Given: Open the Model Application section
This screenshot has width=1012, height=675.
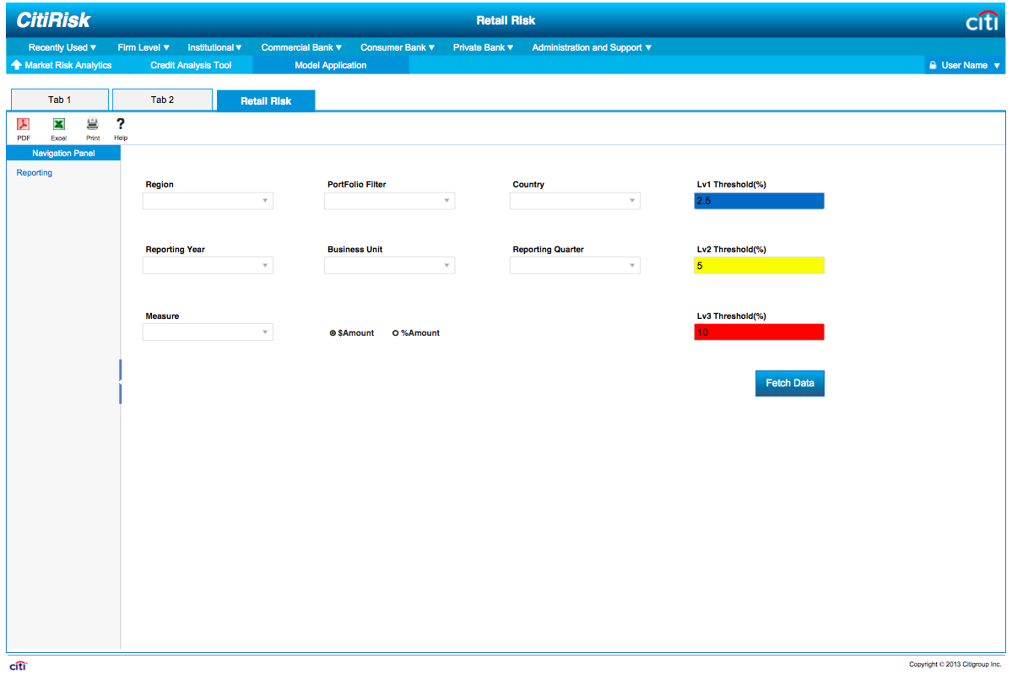Looking at the screenshot, I should [x=331, y=65].
